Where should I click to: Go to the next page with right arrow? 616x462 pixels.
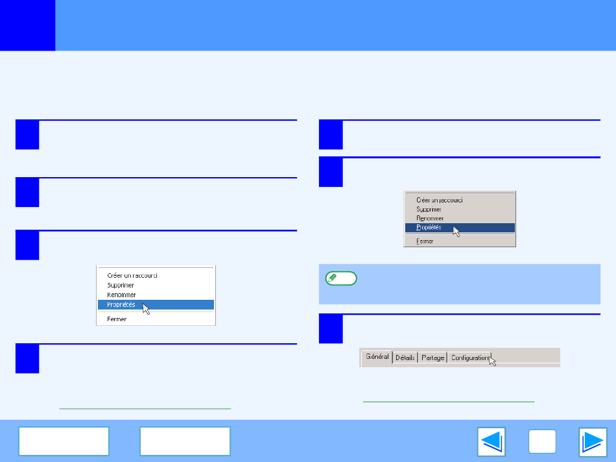(593, 442)
